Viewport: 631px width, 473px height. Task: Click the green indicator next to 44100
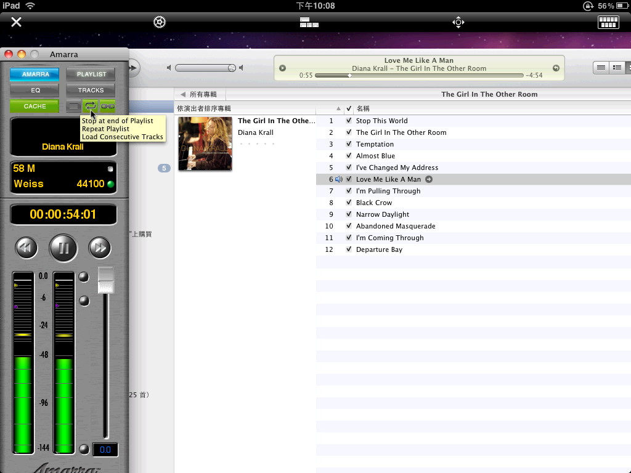110,184
